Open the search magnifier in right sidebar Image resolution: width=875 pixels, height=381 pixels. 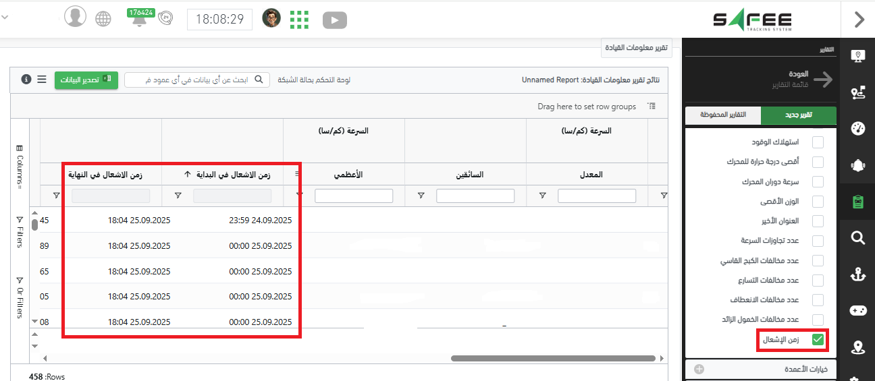click(x=857, y=237)
